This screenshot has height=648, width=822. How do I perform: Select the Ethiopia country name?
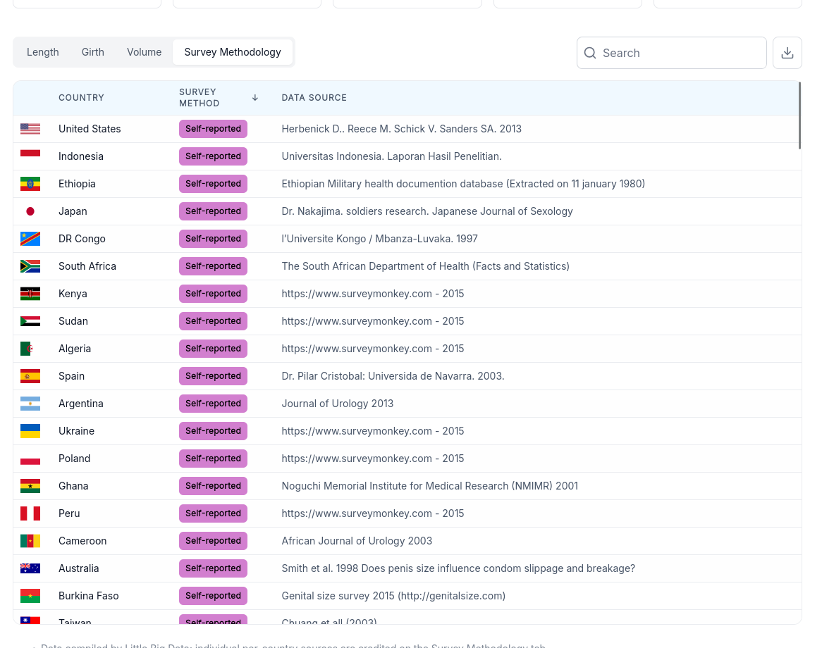coord(77,184)
